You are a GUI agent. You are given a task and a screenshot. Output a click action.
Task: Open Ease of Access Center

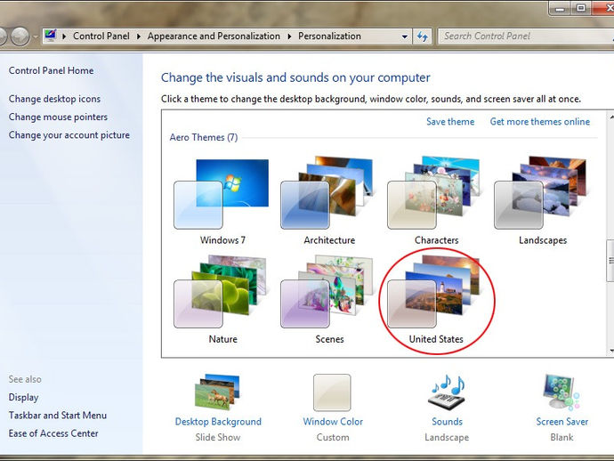[x=53, y=433]
